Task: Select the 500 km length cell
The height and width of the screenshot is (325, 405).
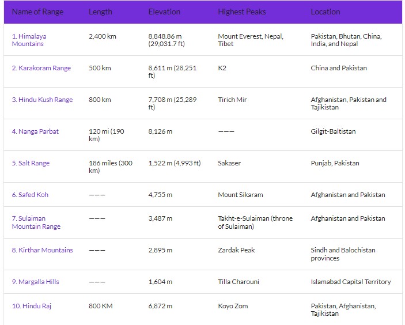Action: click(100, 68)
